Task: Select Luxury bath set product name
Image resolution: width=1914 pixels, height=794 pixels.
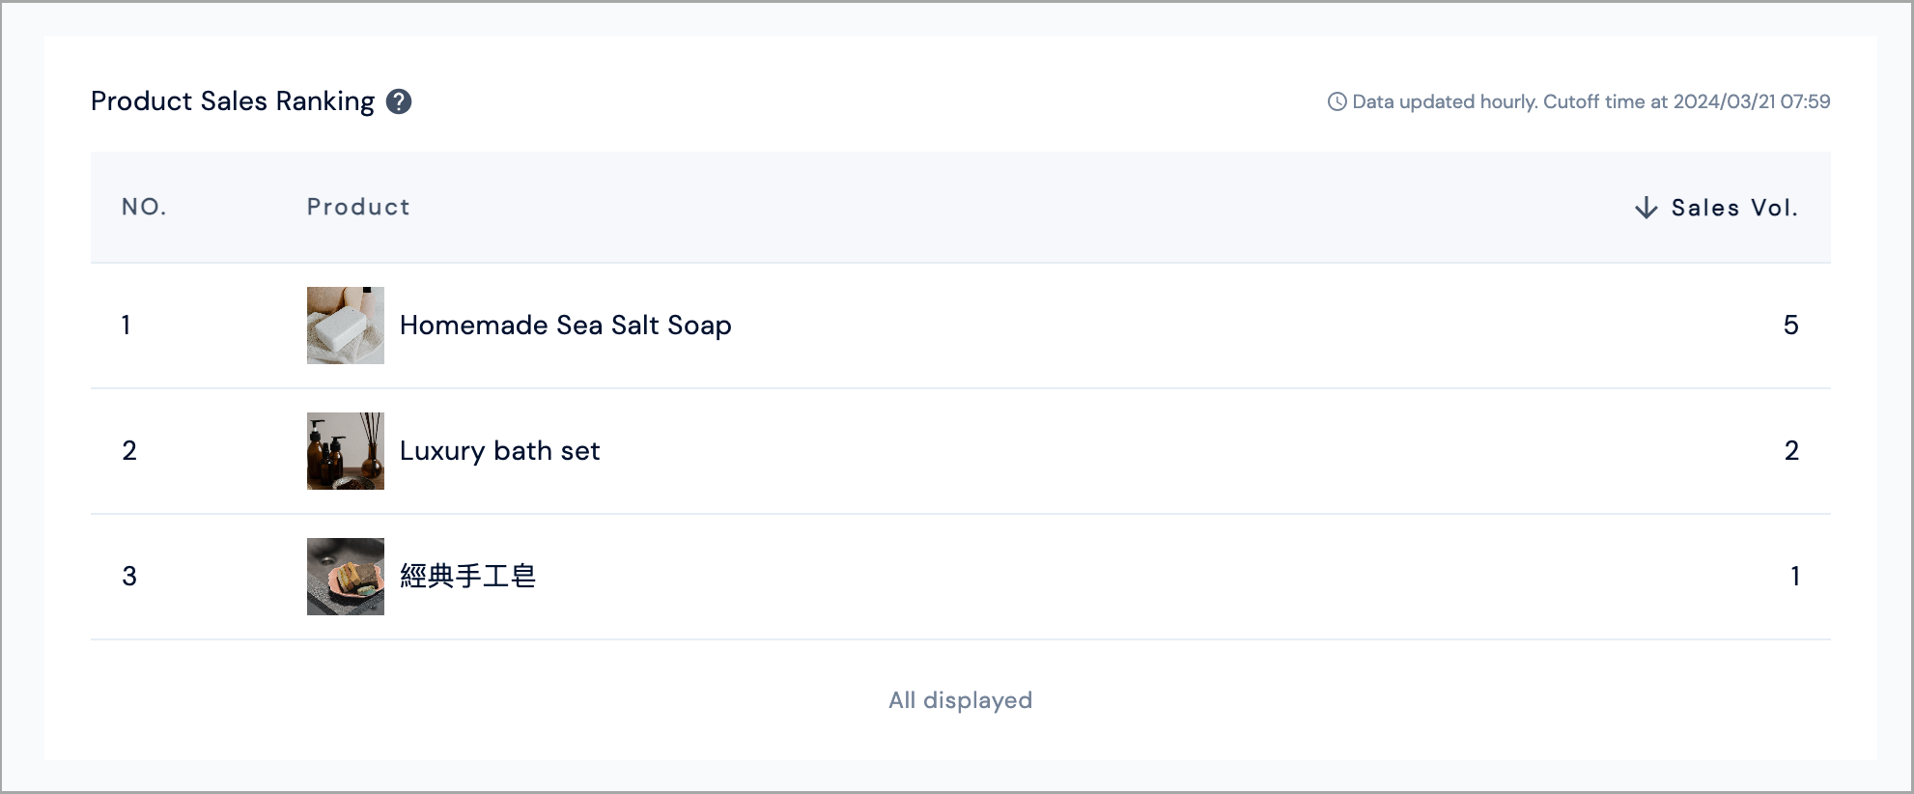Action: pos(500,451)
